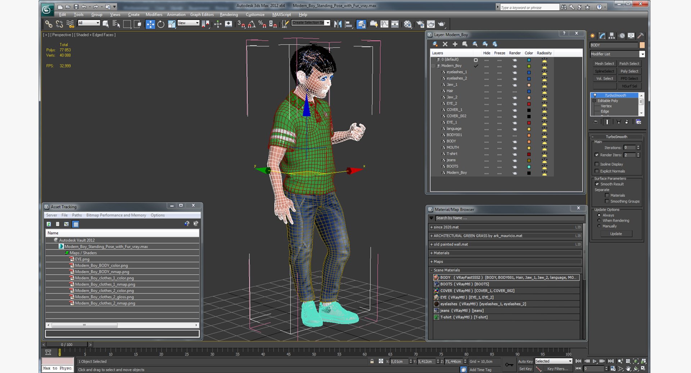This screenshot has height=373, width=691.
Task: Select the Select and Move tool
Action: pos(150,24)
